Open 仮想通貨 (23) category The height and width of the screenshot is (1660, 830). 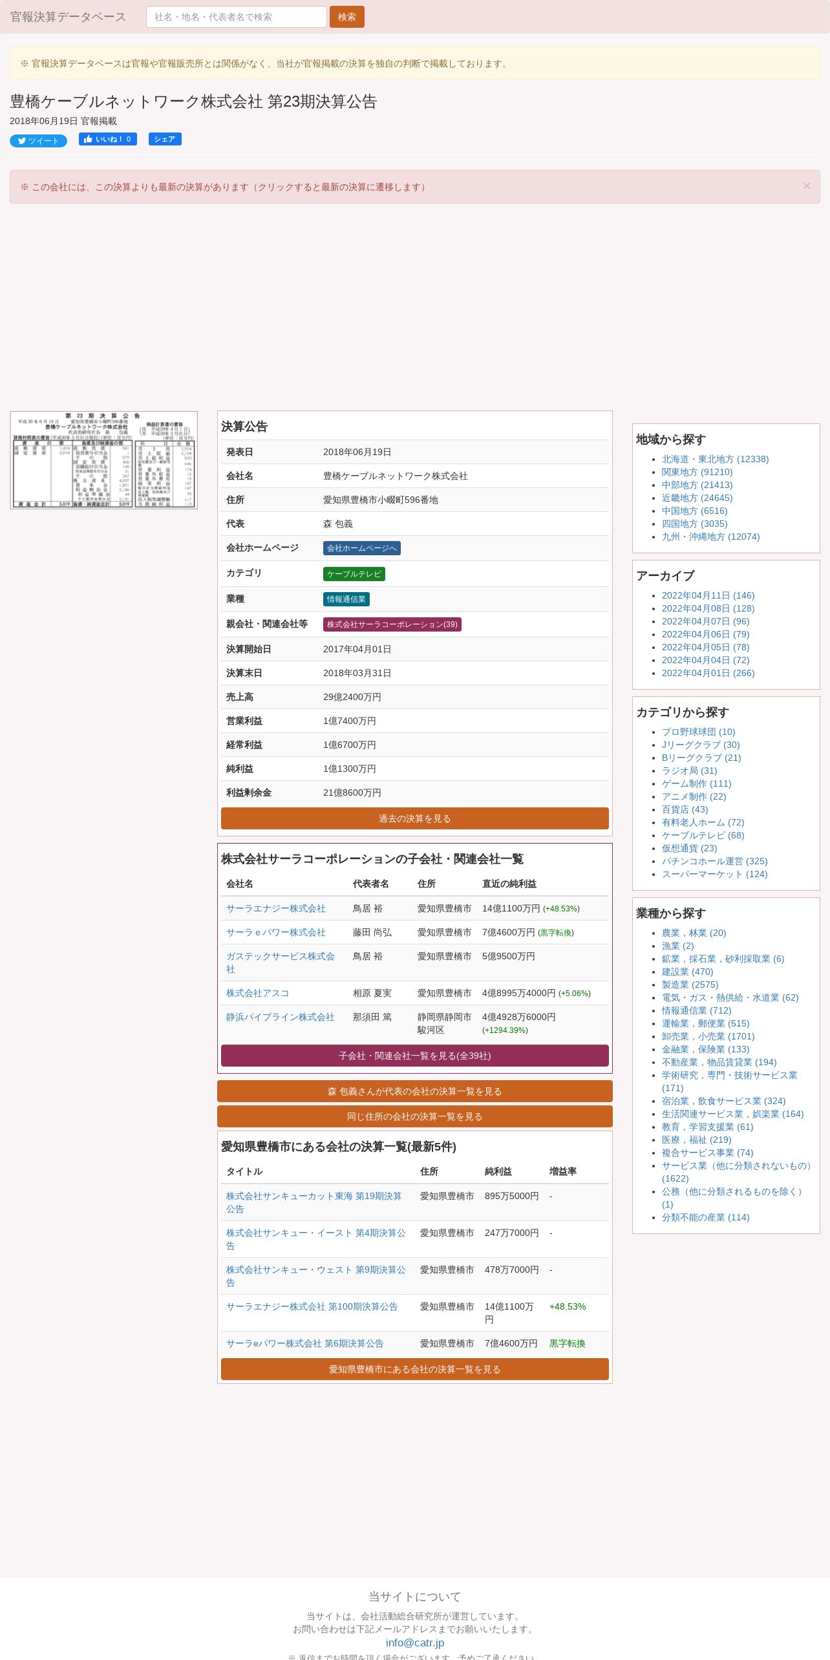click(690, 848)
